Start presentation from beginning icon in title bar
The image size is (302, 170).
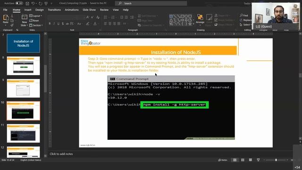tap(46, 3)
